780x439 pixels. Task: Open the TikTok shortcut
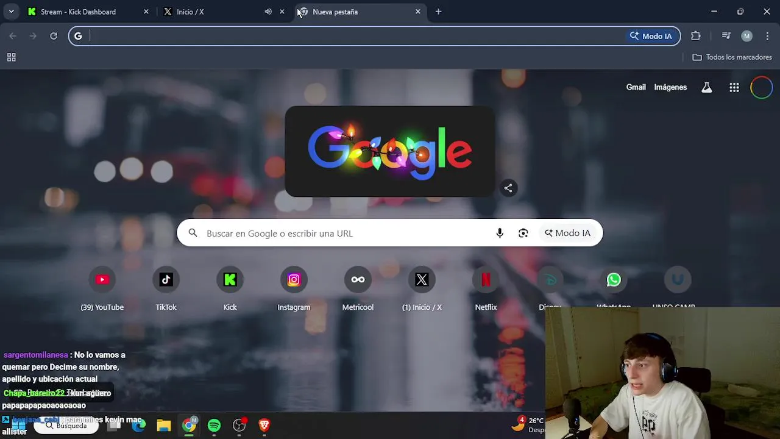(x=166, y=290)
